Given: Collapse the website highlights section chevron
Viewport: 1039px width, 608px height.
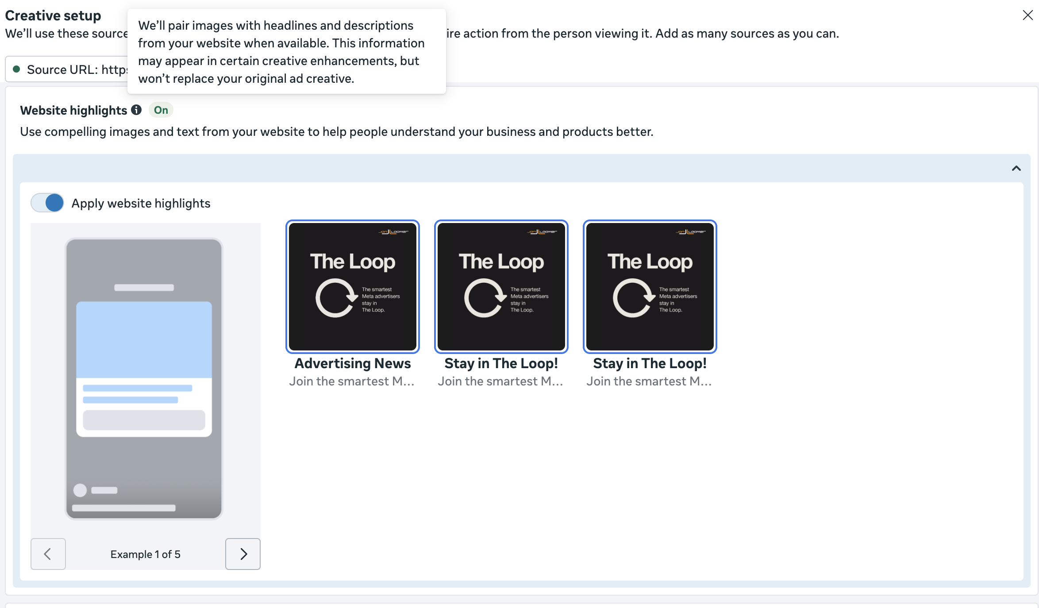Looking at the screenshot, I should coord(1016,168).
